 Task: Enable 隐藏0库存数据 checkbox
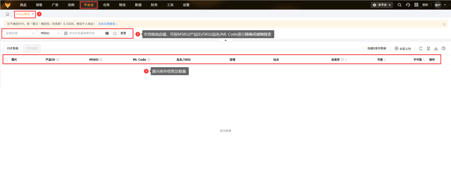click(x=364, y=49)
